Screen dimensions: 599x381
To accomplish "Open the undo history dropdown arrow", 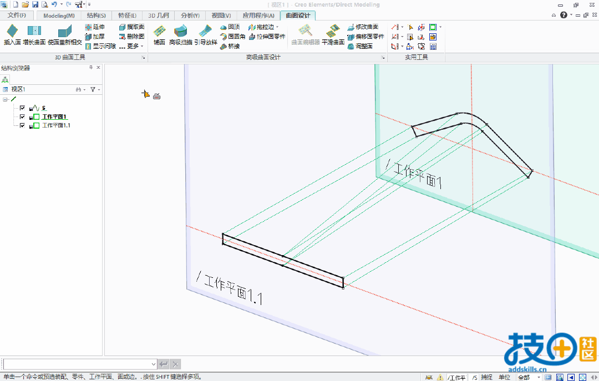I will 61,4.
